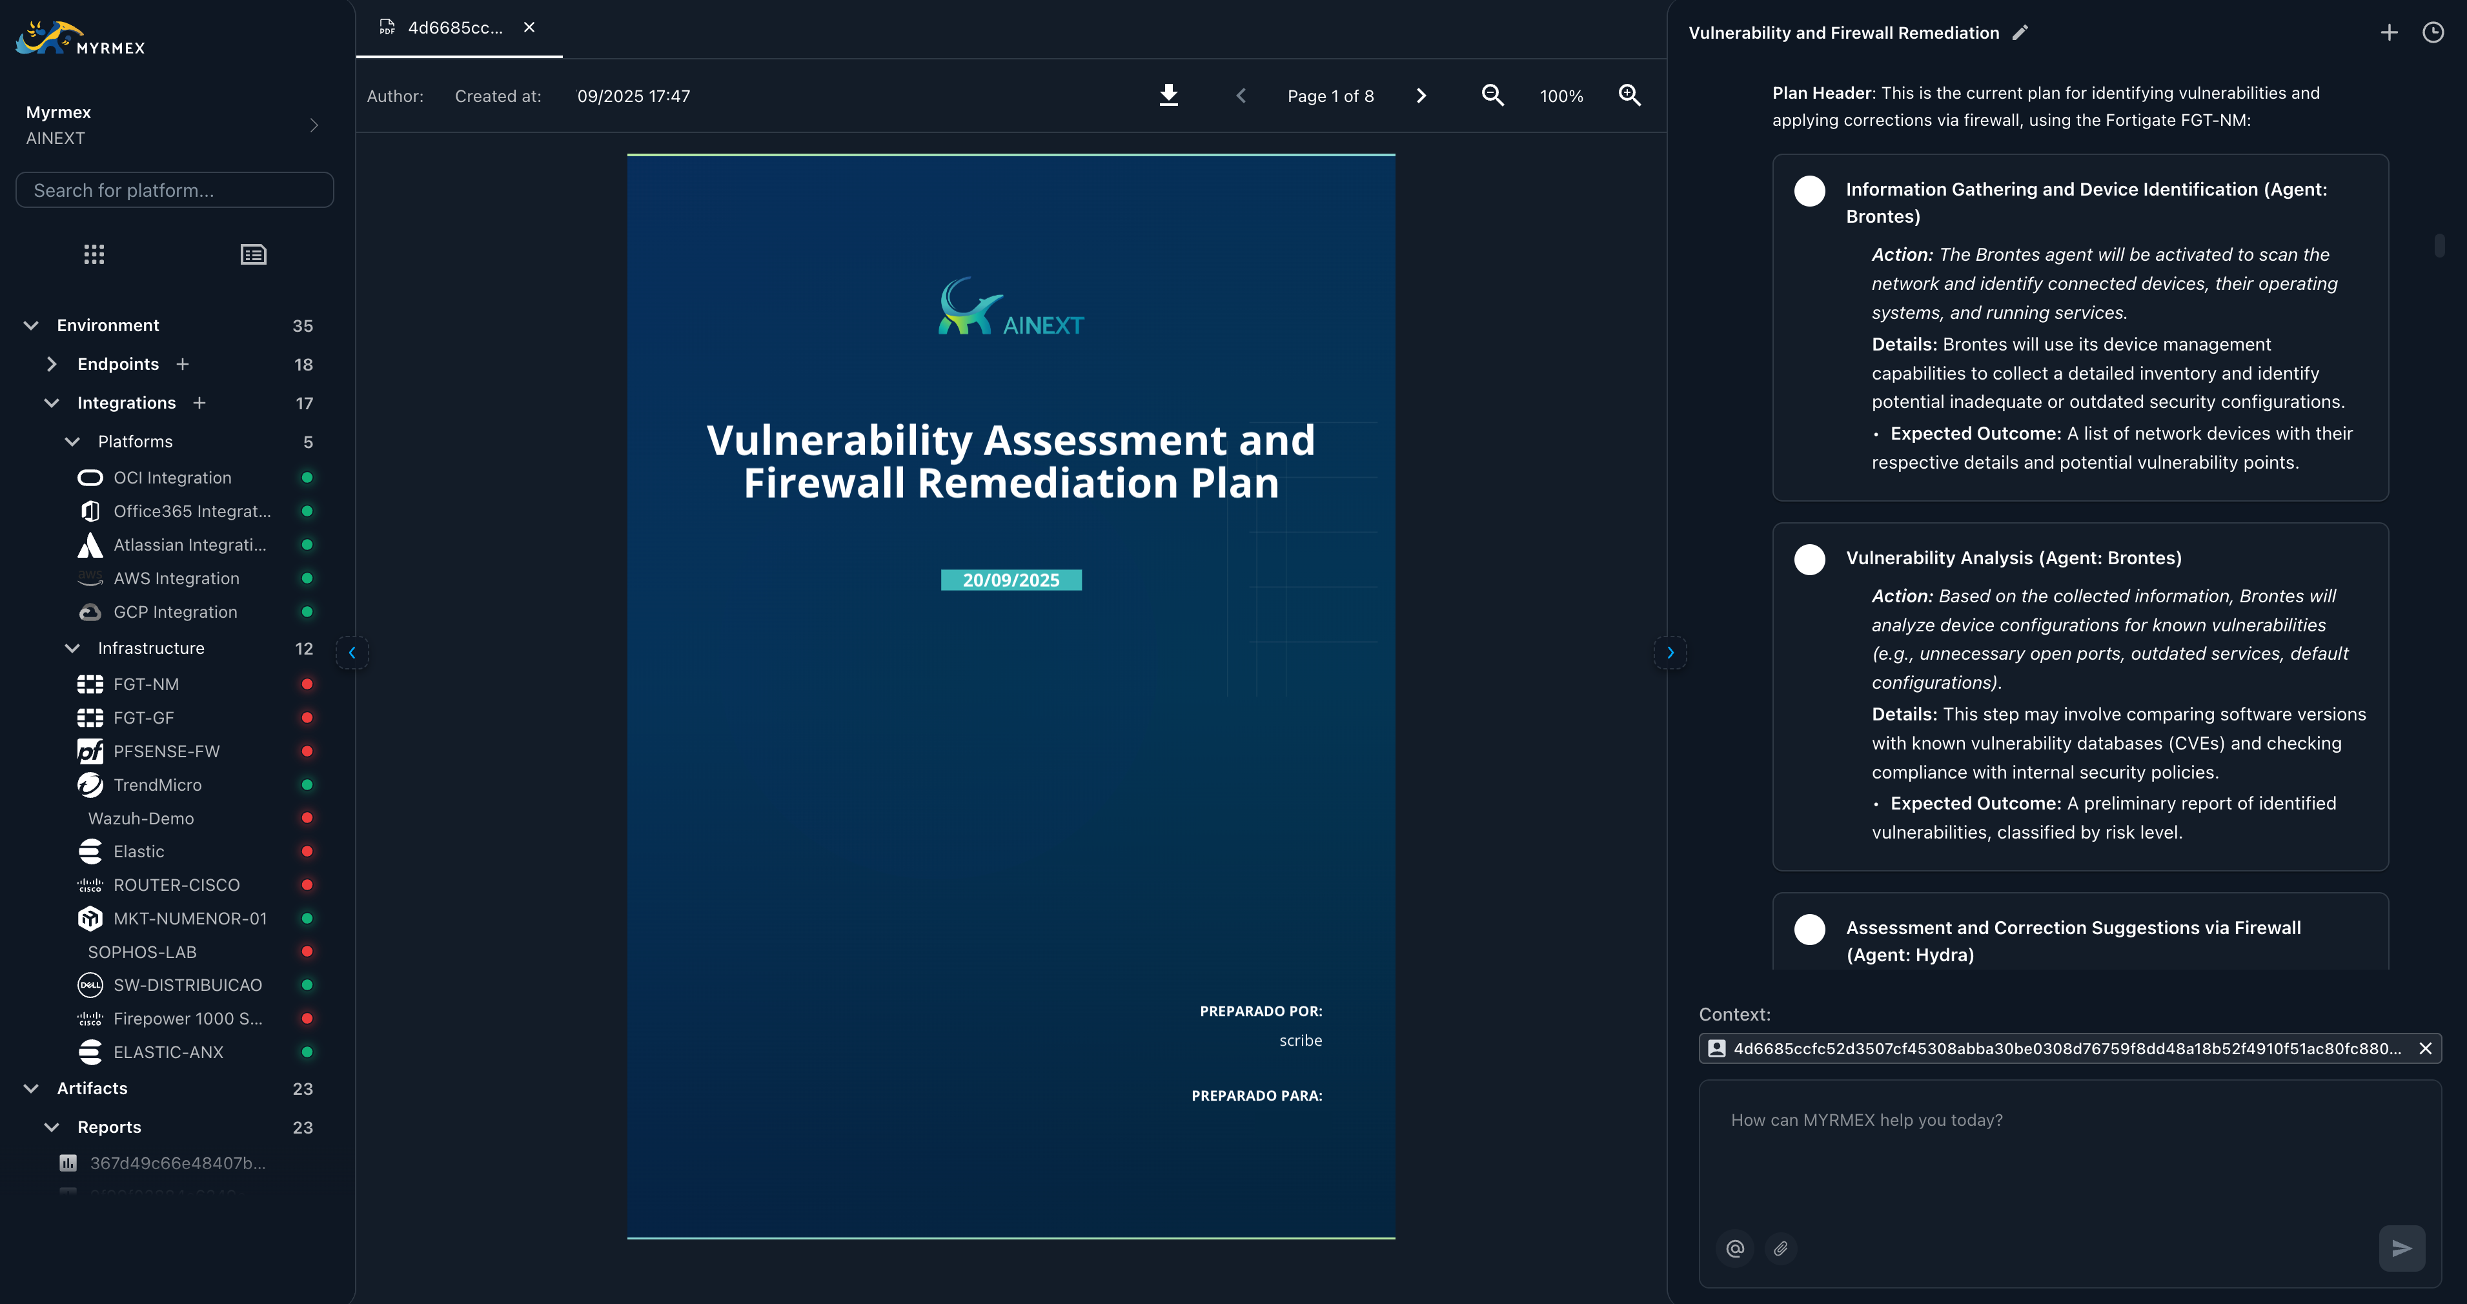Open FGT-NM infrastructure item

(x=146, y=684)
